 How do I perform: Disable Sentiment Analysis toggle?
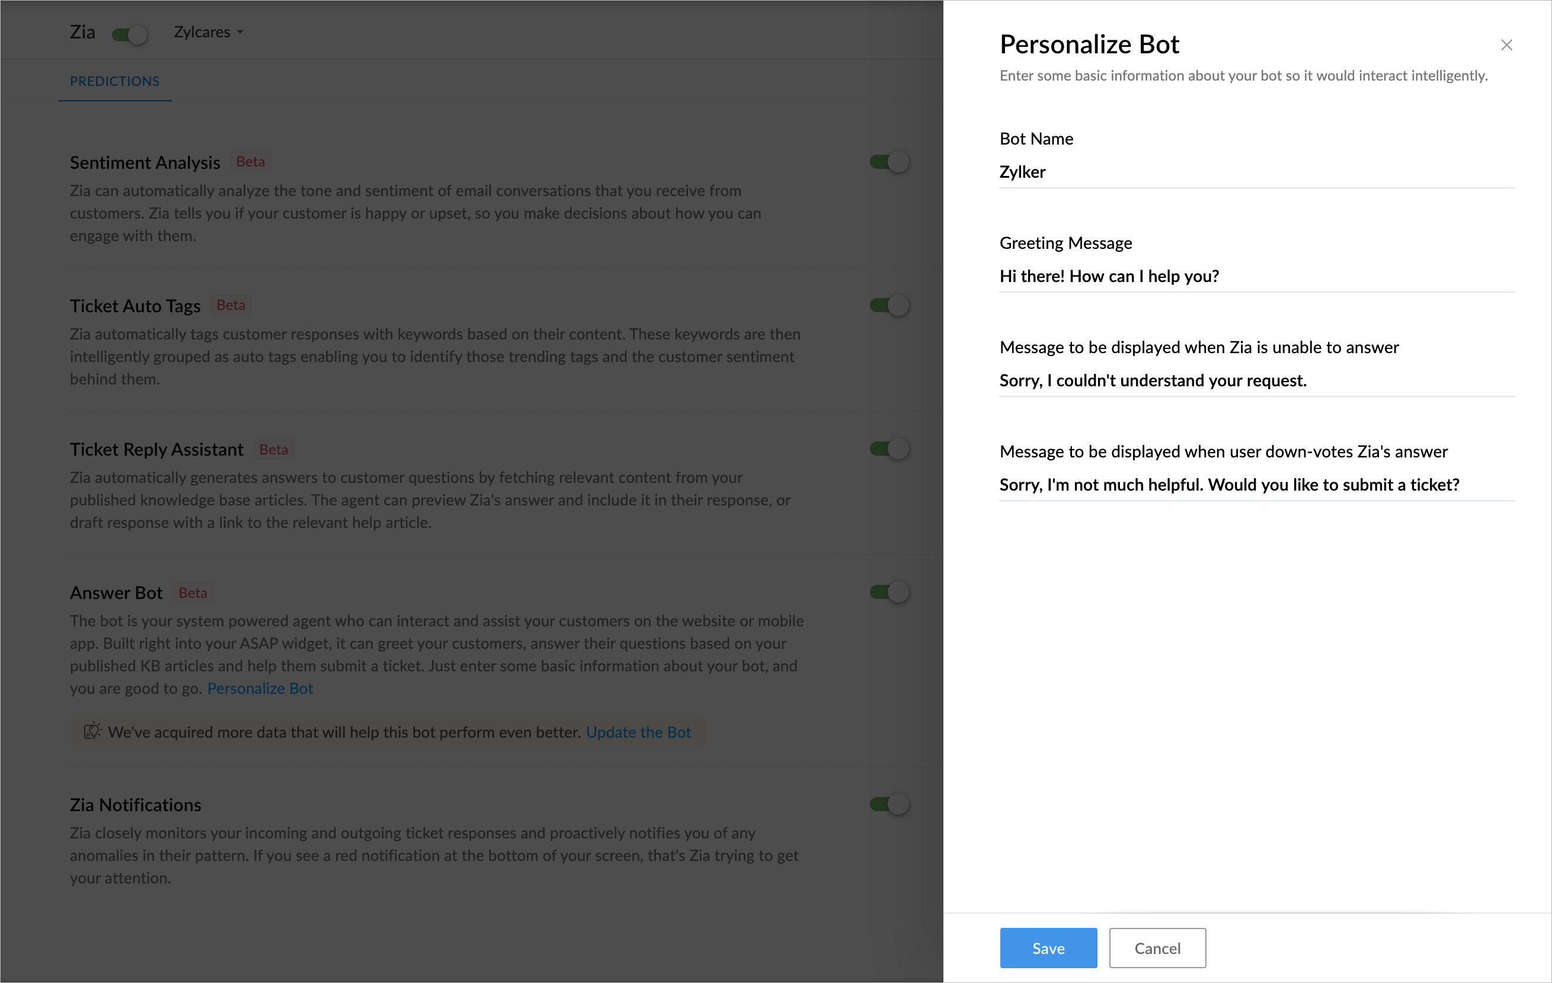coord(889,162)
